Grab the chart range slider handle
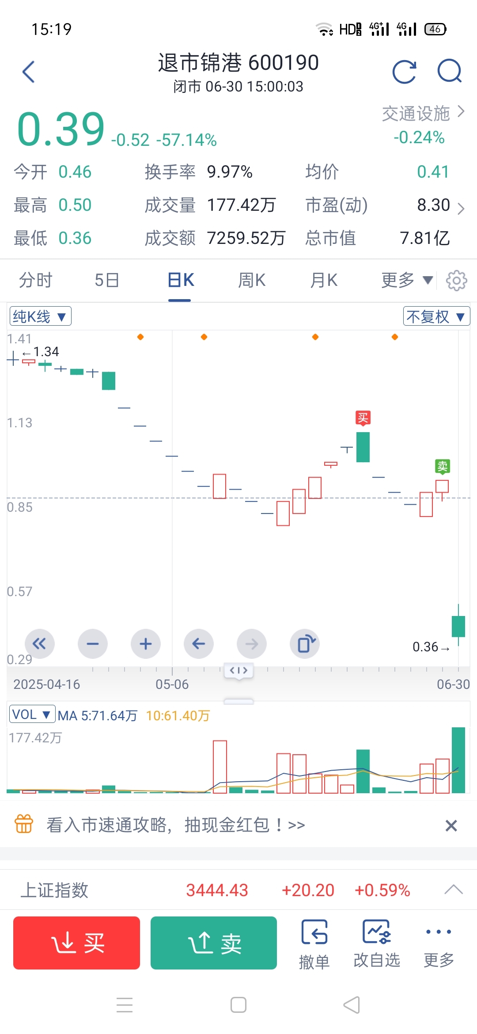The height and width of the screenshot is (1034, 477). 238,671
